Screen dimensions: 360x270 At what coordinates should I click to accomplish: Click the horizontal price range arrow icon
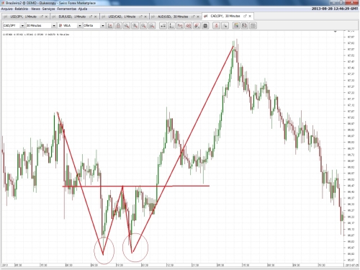point(163,25)
